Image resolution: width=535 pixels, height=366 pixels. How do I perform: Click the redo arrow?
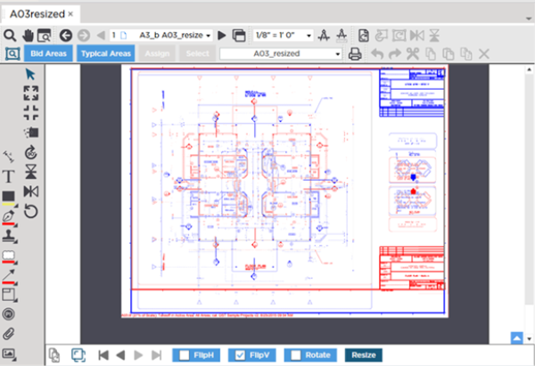click(395, 53)
